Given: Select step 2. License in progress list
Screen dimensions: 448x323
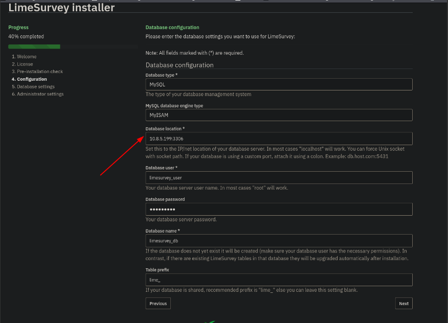Looking at the screenshot, I should point(23,64).
